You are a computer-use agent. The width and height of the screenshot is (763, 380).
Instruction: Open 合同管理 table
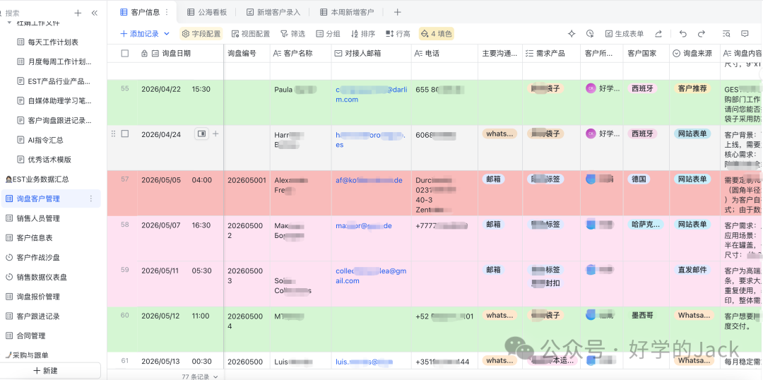click(25, 336)
